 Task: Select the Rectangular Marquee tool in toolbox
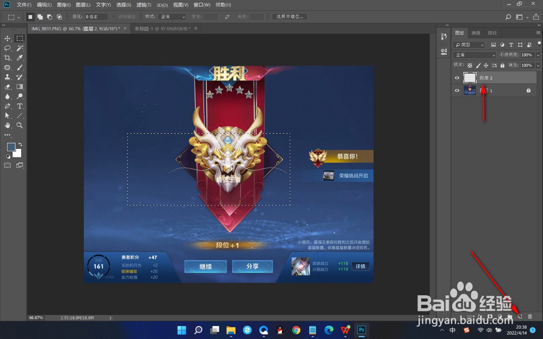click(20, 38)
